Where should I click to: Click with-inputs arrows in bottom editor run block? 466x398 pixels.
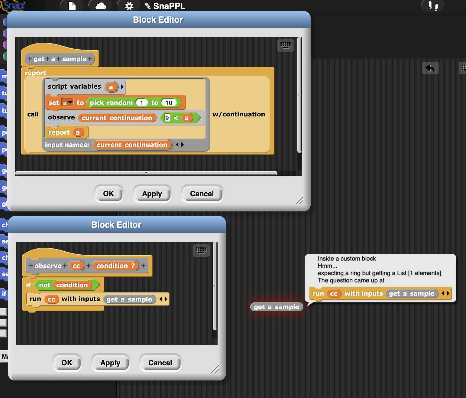coord(163,299)
